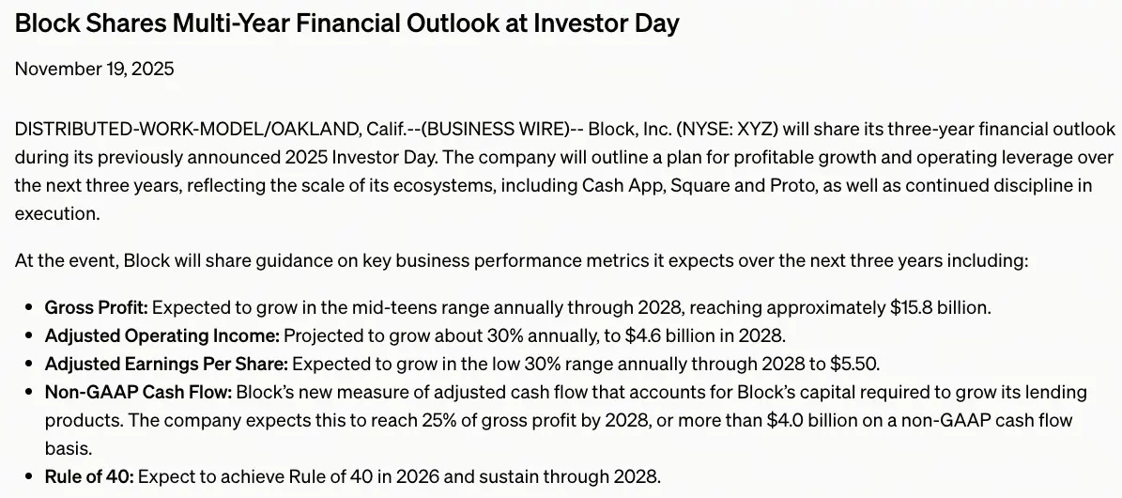1122x498 pixels.
Task: Click the 'Non-GAAP Cash Flow:' bullet label
Action: point(137,392)
